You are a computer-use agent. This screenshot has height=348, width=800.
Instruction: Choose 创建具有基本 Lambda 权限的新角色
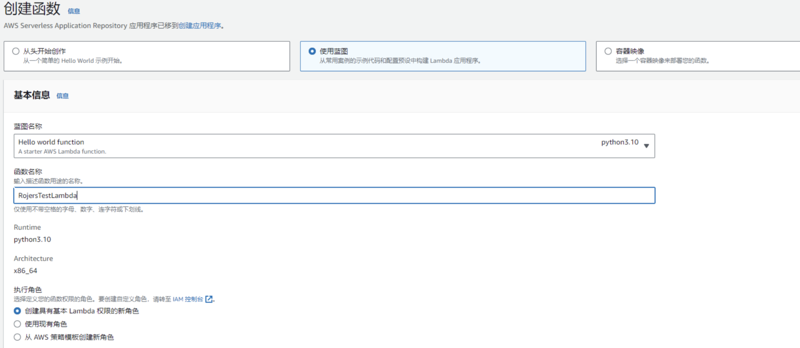coord(17,311)
